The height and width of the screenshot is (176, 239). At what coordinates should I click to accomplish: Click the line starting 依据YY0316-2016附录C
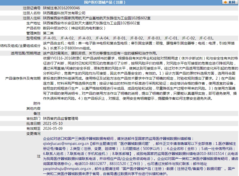click(x=140, y=58)
